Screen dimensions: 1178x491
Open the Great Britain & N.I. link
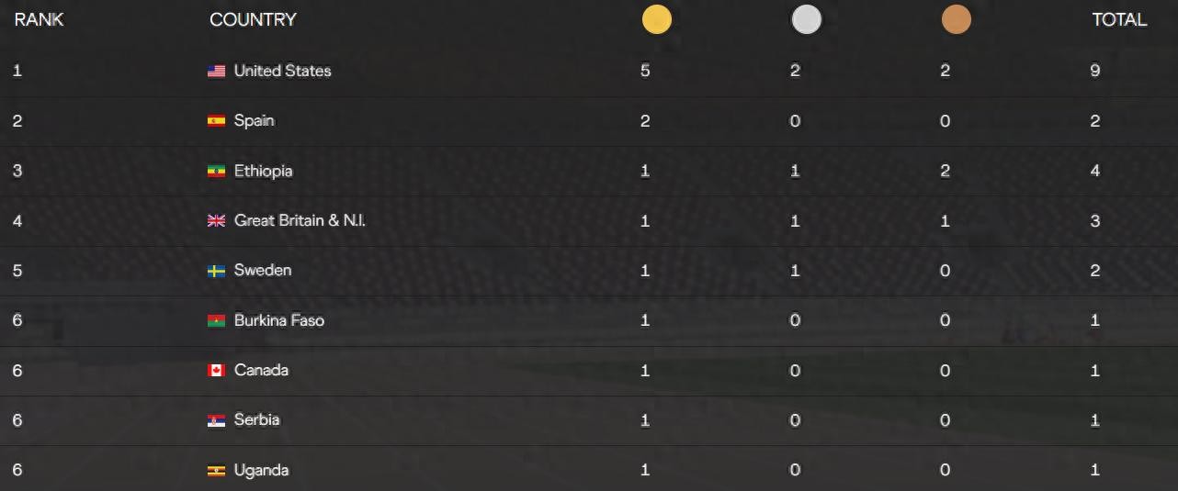(x=300, y=221)
